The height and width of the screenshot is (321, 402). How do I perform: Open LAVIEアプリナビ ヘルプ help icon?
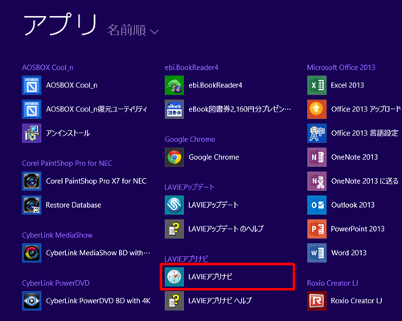174,301
